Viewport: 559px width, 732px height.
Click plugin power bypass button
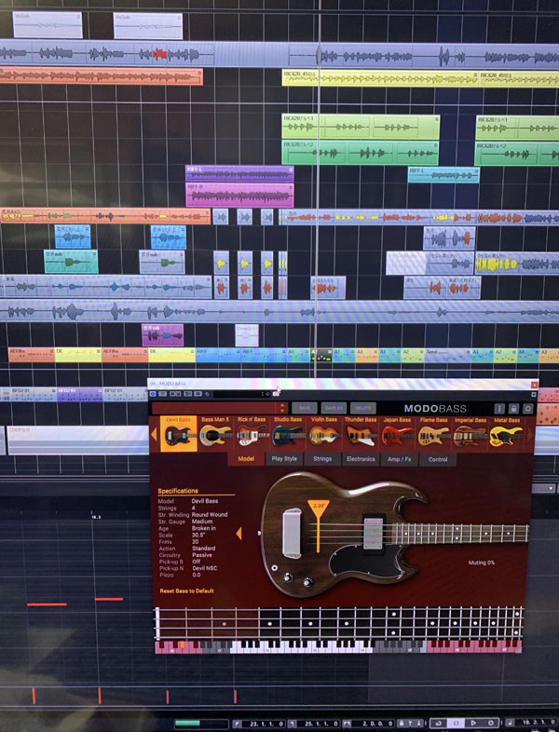pos(153,394)
